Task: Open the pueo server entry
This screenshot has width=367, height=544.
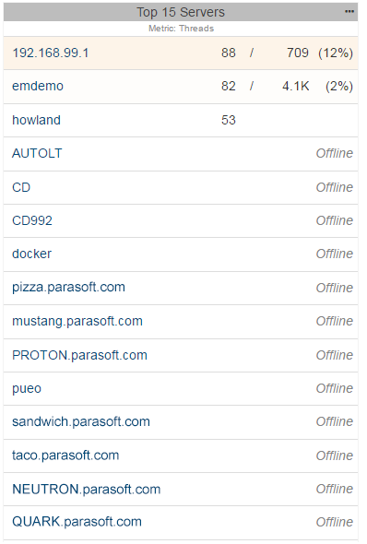Action: point(27,388)
